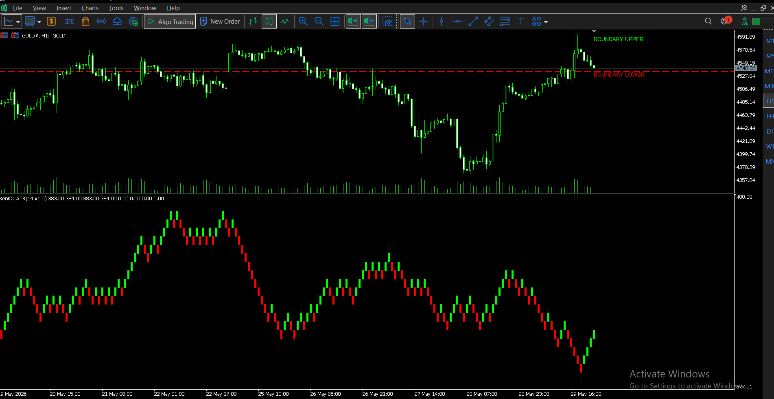Open the IDE MetaEditor icon
The width and height of the screenshot is (774, 399).
coord(70,22)
